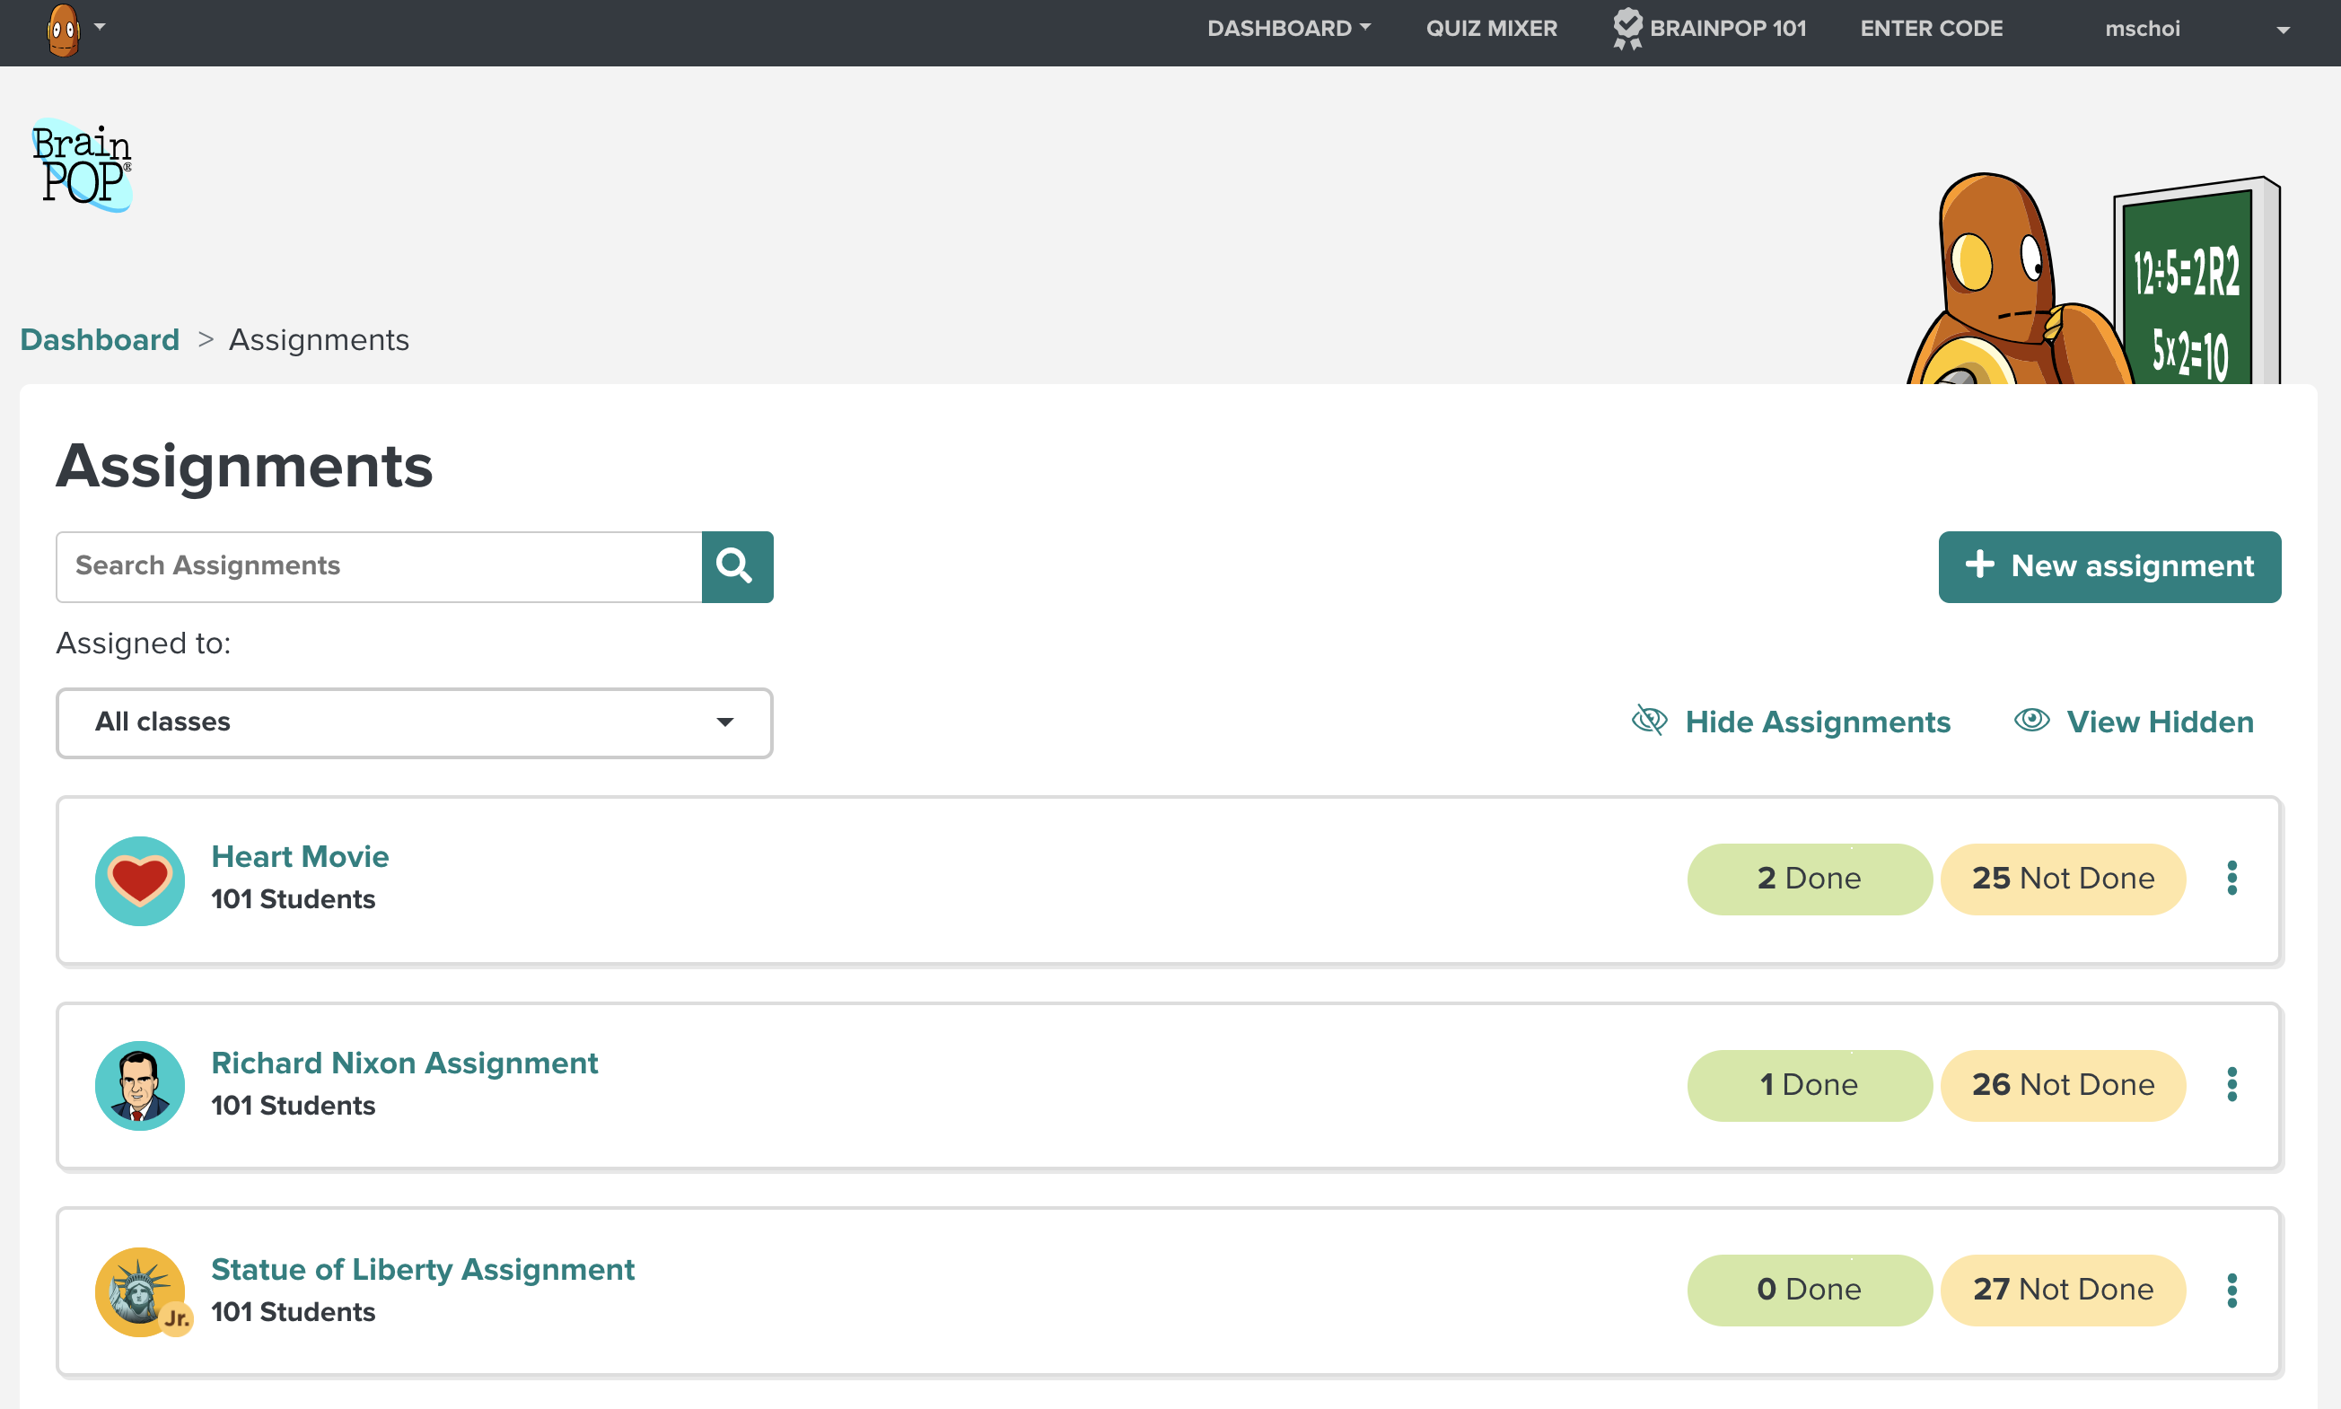Image resolution: width=2341 pixels, height=1409 pixels.
Task: Click the BrainPOP logo
Action: point(82,164)
